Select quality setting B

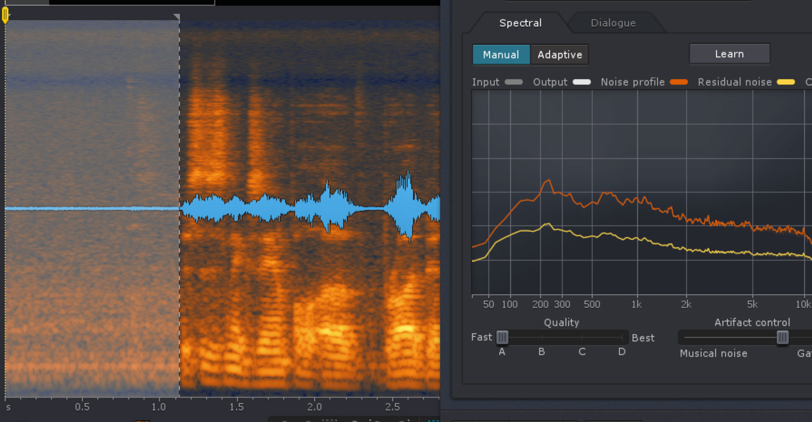(541, 352)
